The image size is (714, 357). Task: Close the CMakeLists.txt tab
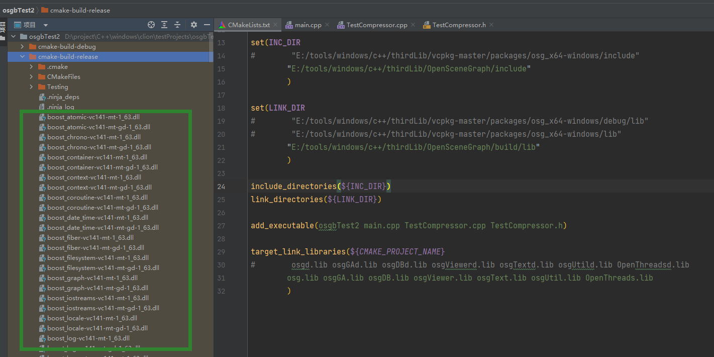pos(276,25)
